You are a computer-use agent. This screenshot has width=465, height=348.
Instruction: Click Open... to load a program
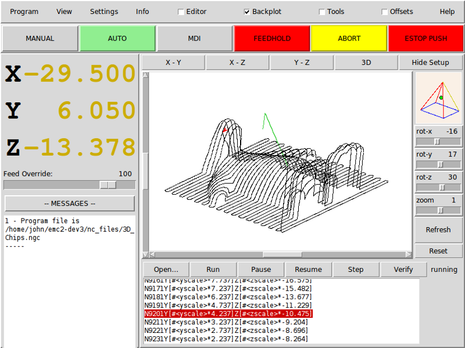tap(166, 269)
